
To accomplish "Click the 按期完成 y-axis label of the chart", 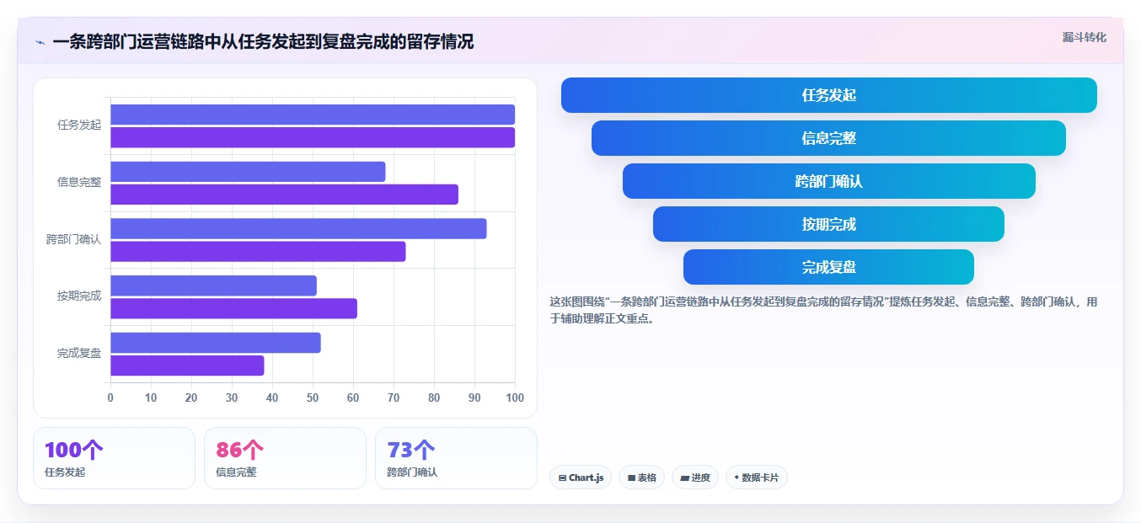I will 79,296.
